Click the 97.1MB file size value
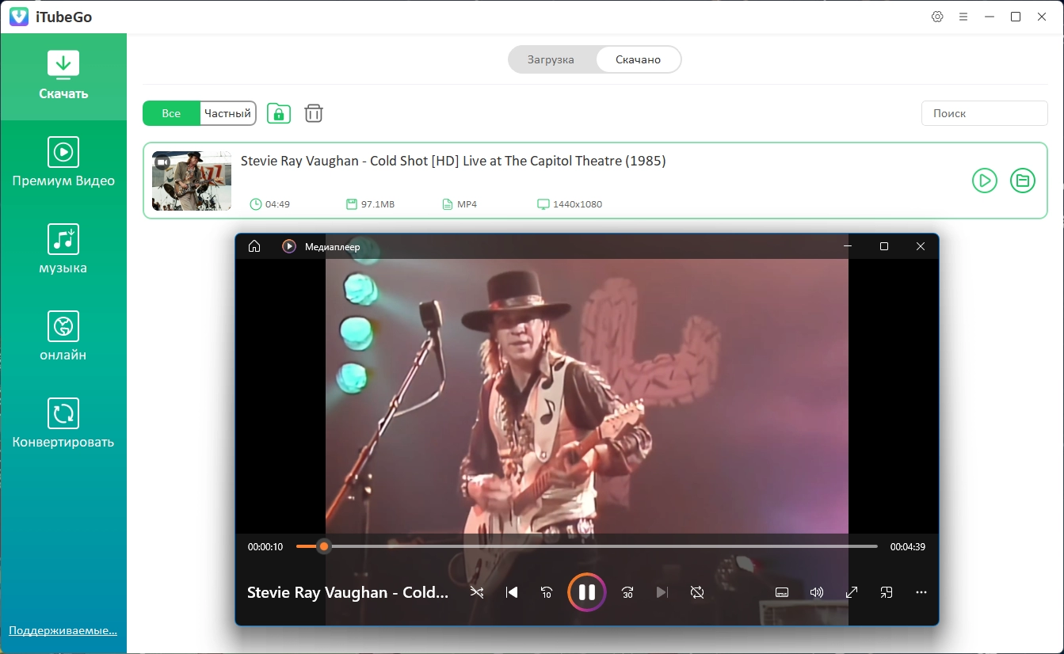 pyautogui.click(x=378, y=204)
